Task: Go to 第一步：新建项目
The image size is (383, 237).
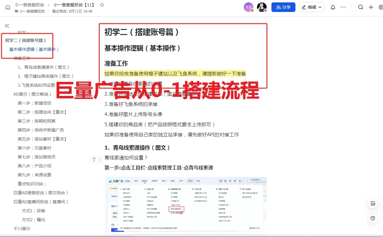Action: [34, 103]
